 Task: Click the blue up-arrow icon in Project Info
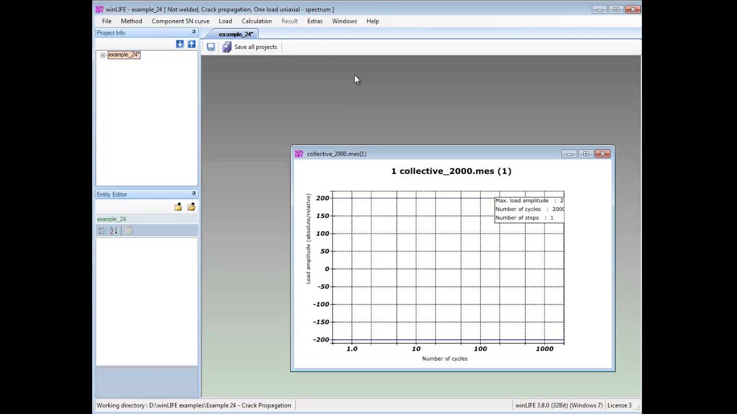click(192, 44)
